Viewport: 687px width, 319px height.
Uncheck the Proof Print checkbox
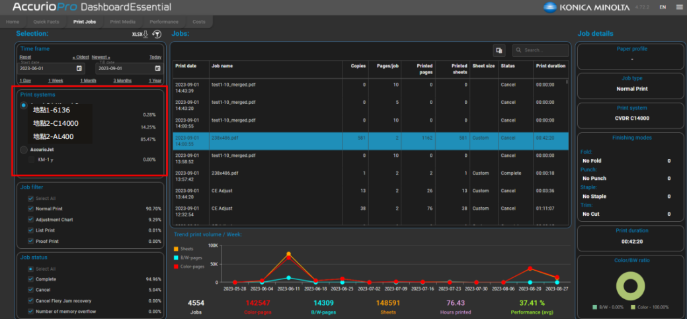tap(30, 241)
